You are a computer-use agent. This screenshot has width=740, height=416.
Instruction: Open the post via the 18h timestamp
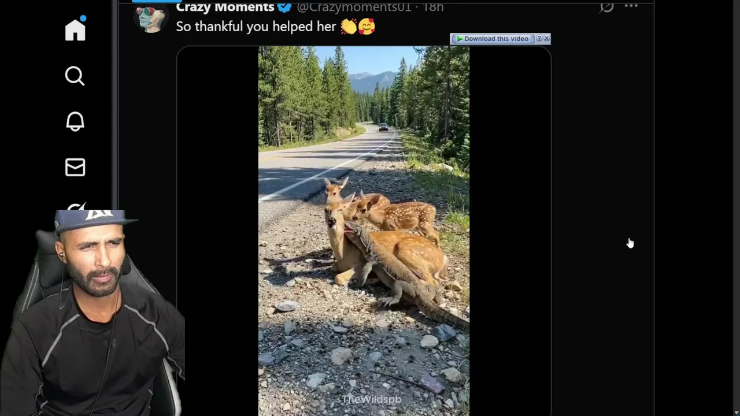pyautogui.click(x=433, y=6)
